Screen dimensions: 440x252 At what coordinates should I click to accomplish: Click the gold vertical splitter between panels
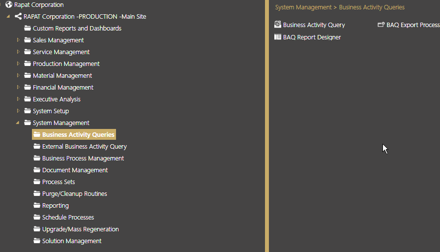[267, 126]
